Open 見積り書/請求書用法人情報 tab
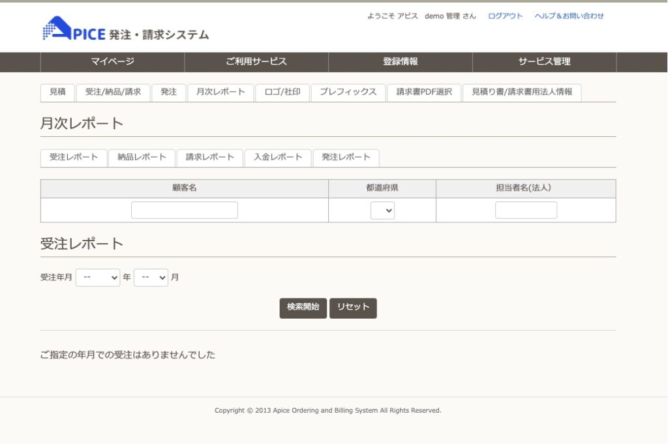The image size is (668, 444). (522, 93)
